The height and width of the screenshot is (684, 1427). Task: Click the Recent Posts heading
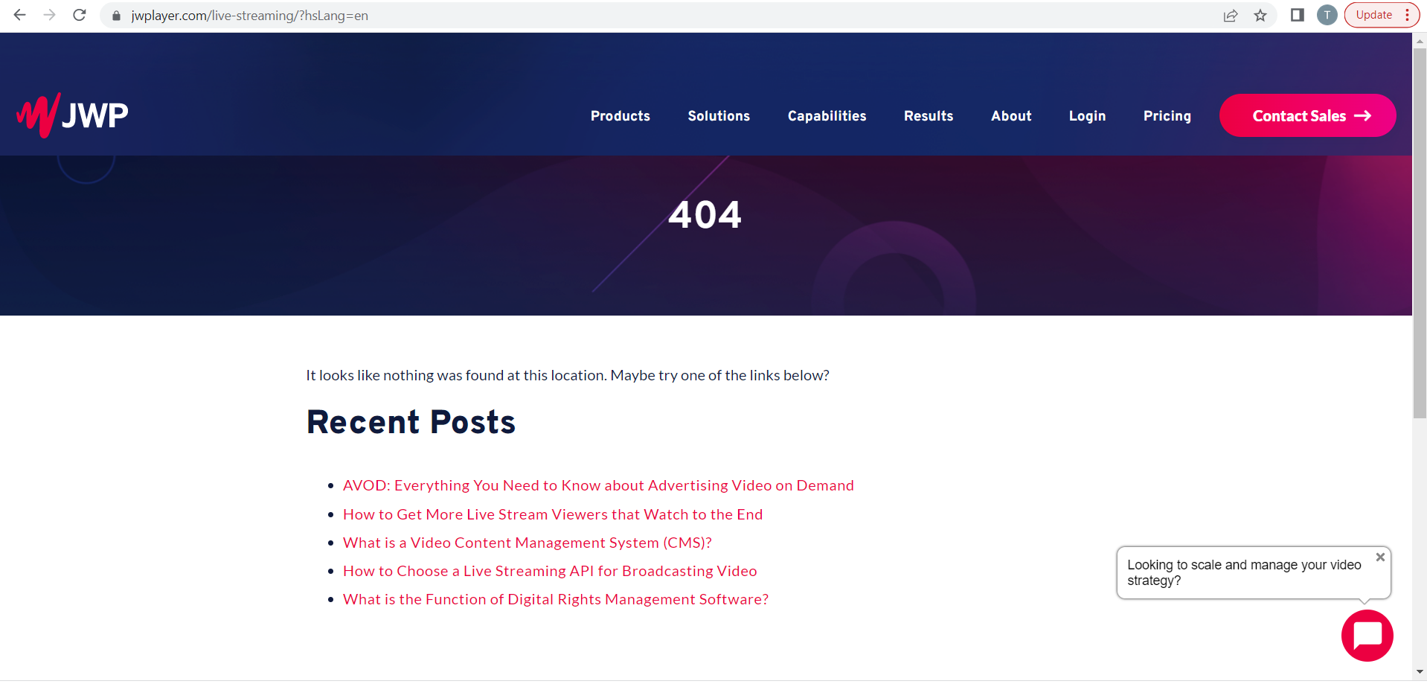(x=411, y=422)
